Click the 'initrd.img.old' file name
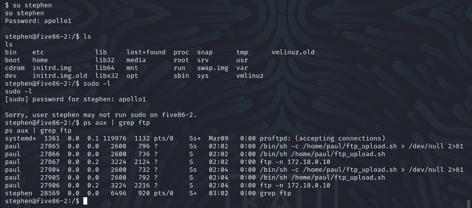The image size is (472, 208). [60, 76]
